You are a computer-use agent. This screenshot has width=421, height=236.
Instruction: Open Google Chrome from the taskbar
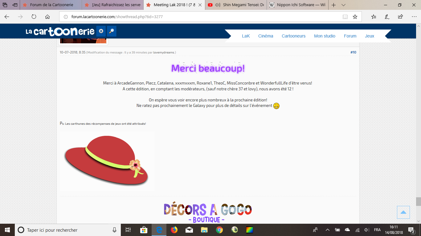tap(219, 230)
